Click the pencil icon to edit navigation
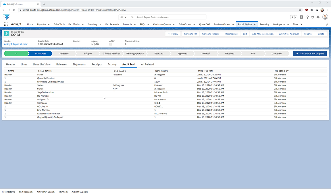 coord(327,24)
